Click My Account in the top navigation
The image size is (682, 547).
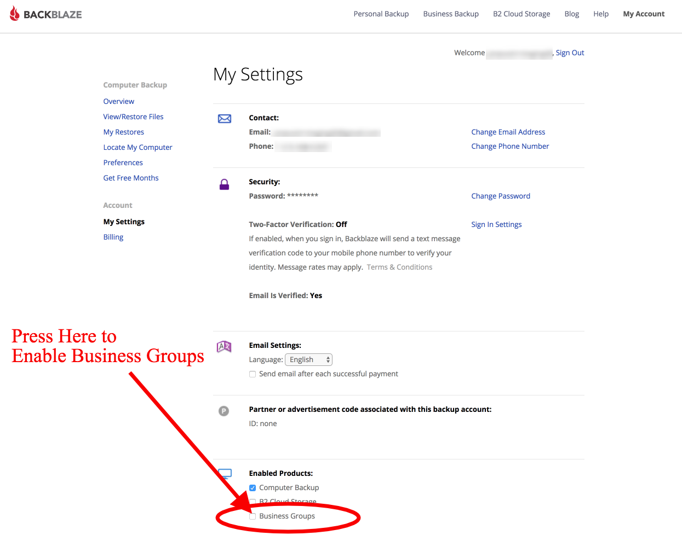click(644, 14)
